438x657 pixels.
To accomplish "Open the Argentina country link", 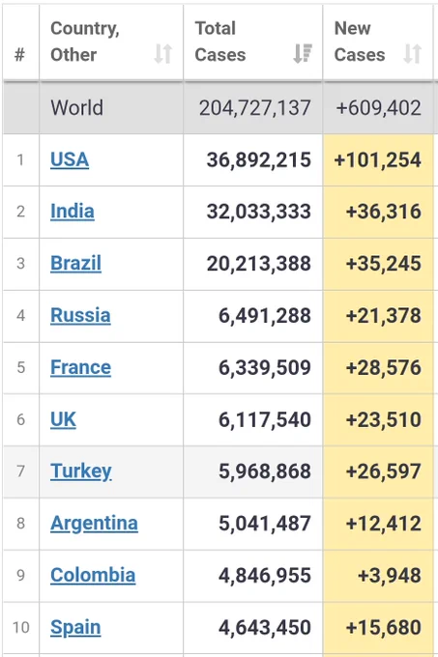I will 94,524.
